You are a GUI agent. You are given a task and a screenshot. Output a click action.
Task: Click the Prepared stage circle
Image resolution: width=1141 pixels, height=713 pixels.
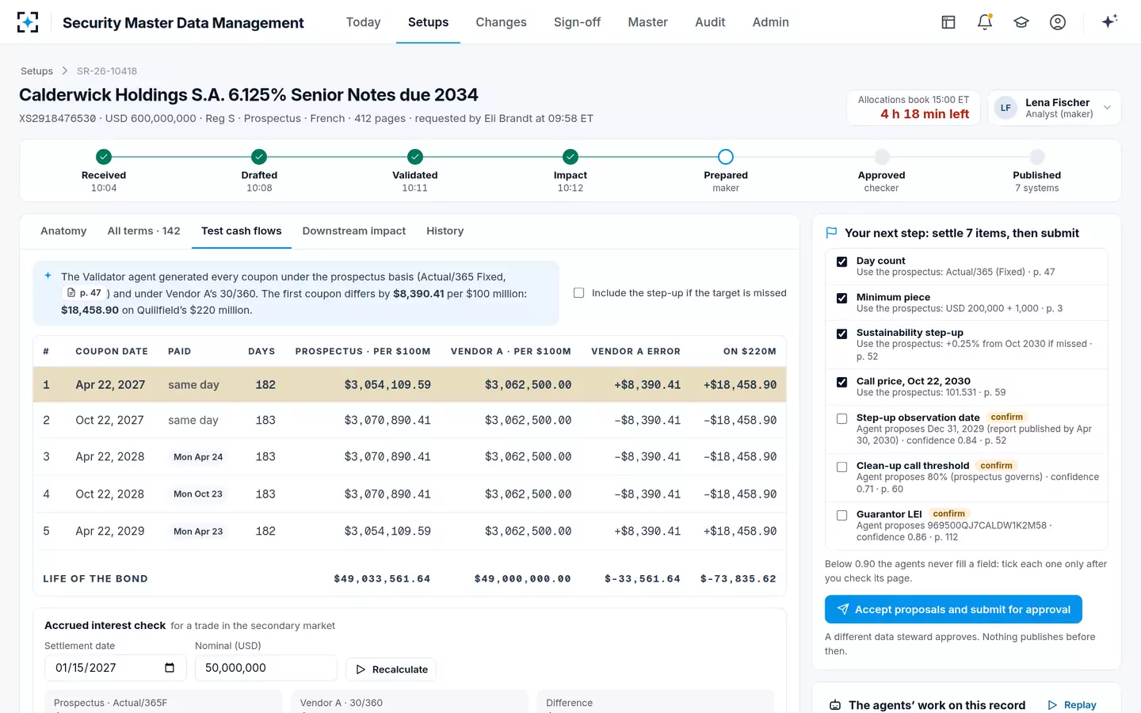point(726,157)
